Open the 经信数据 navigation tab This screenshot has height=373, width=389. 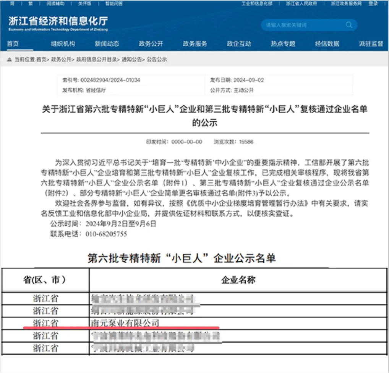(x=327, y=44)
